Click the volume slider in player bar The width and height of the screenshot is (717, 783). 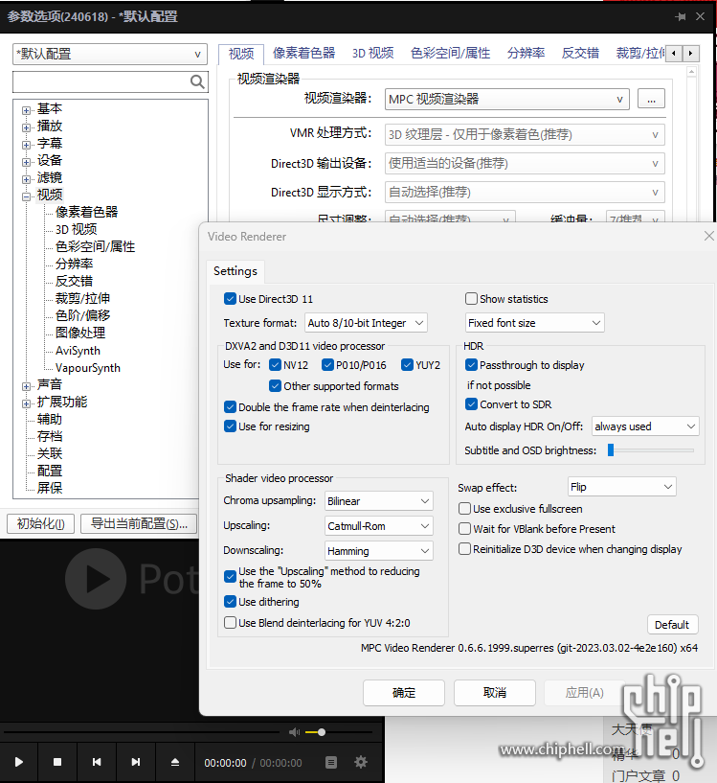click(338, 732)
